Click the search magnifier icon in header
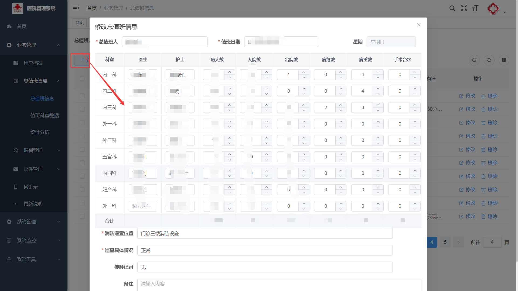 452,8
